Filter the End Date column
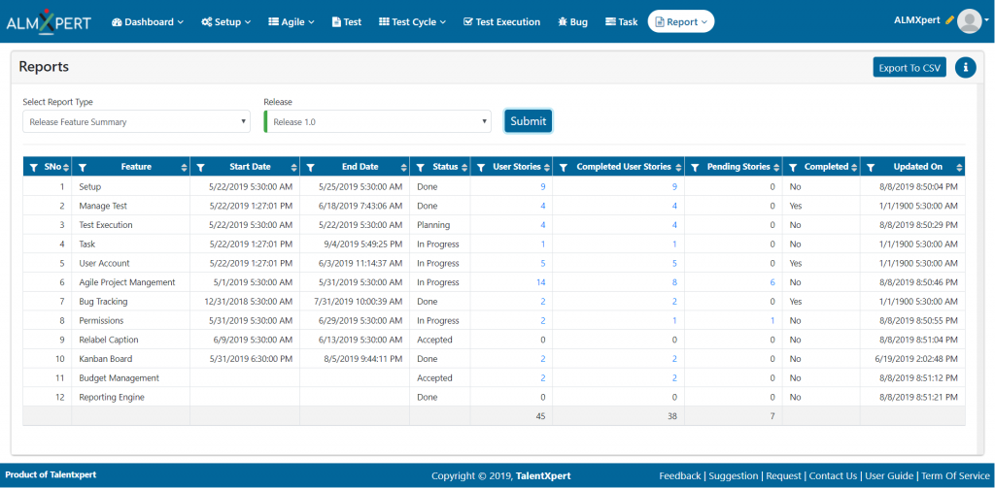 click(x=310, y=167)
